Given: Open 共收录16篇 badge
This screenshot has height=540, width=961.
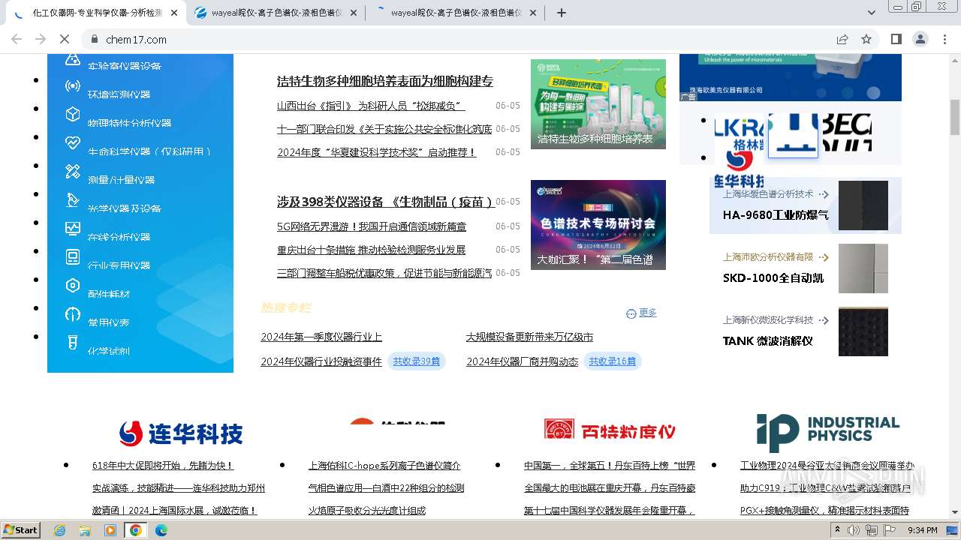Looking at the screenshot, I should (613, 361).
